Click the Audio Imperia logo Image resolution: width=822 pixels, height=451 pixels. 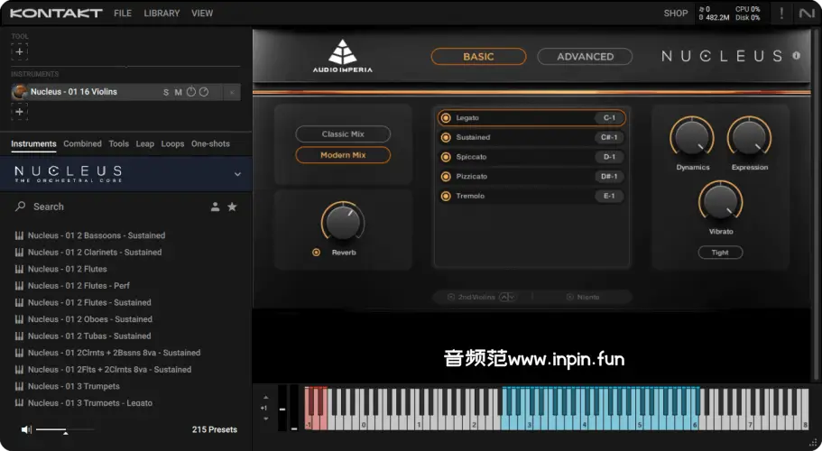point(342,56)
